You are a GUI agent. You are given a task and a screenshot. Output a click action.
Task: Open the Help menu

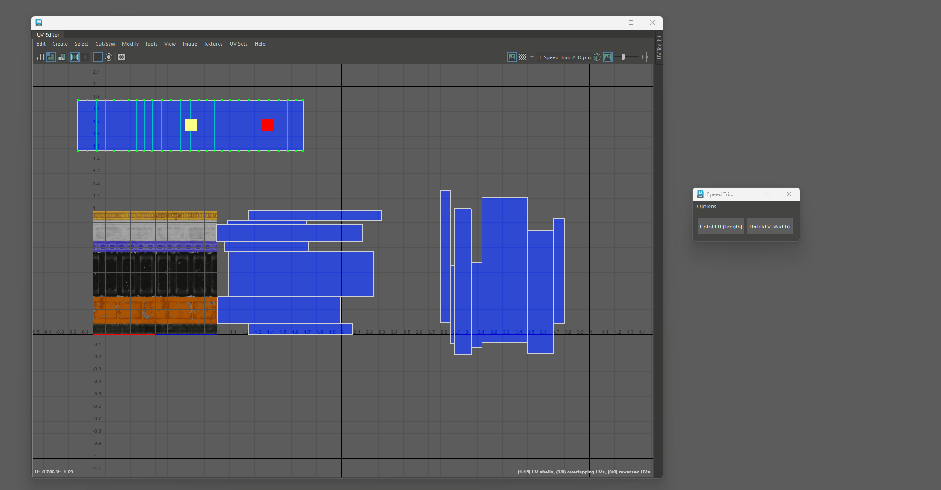click(260, 44)
